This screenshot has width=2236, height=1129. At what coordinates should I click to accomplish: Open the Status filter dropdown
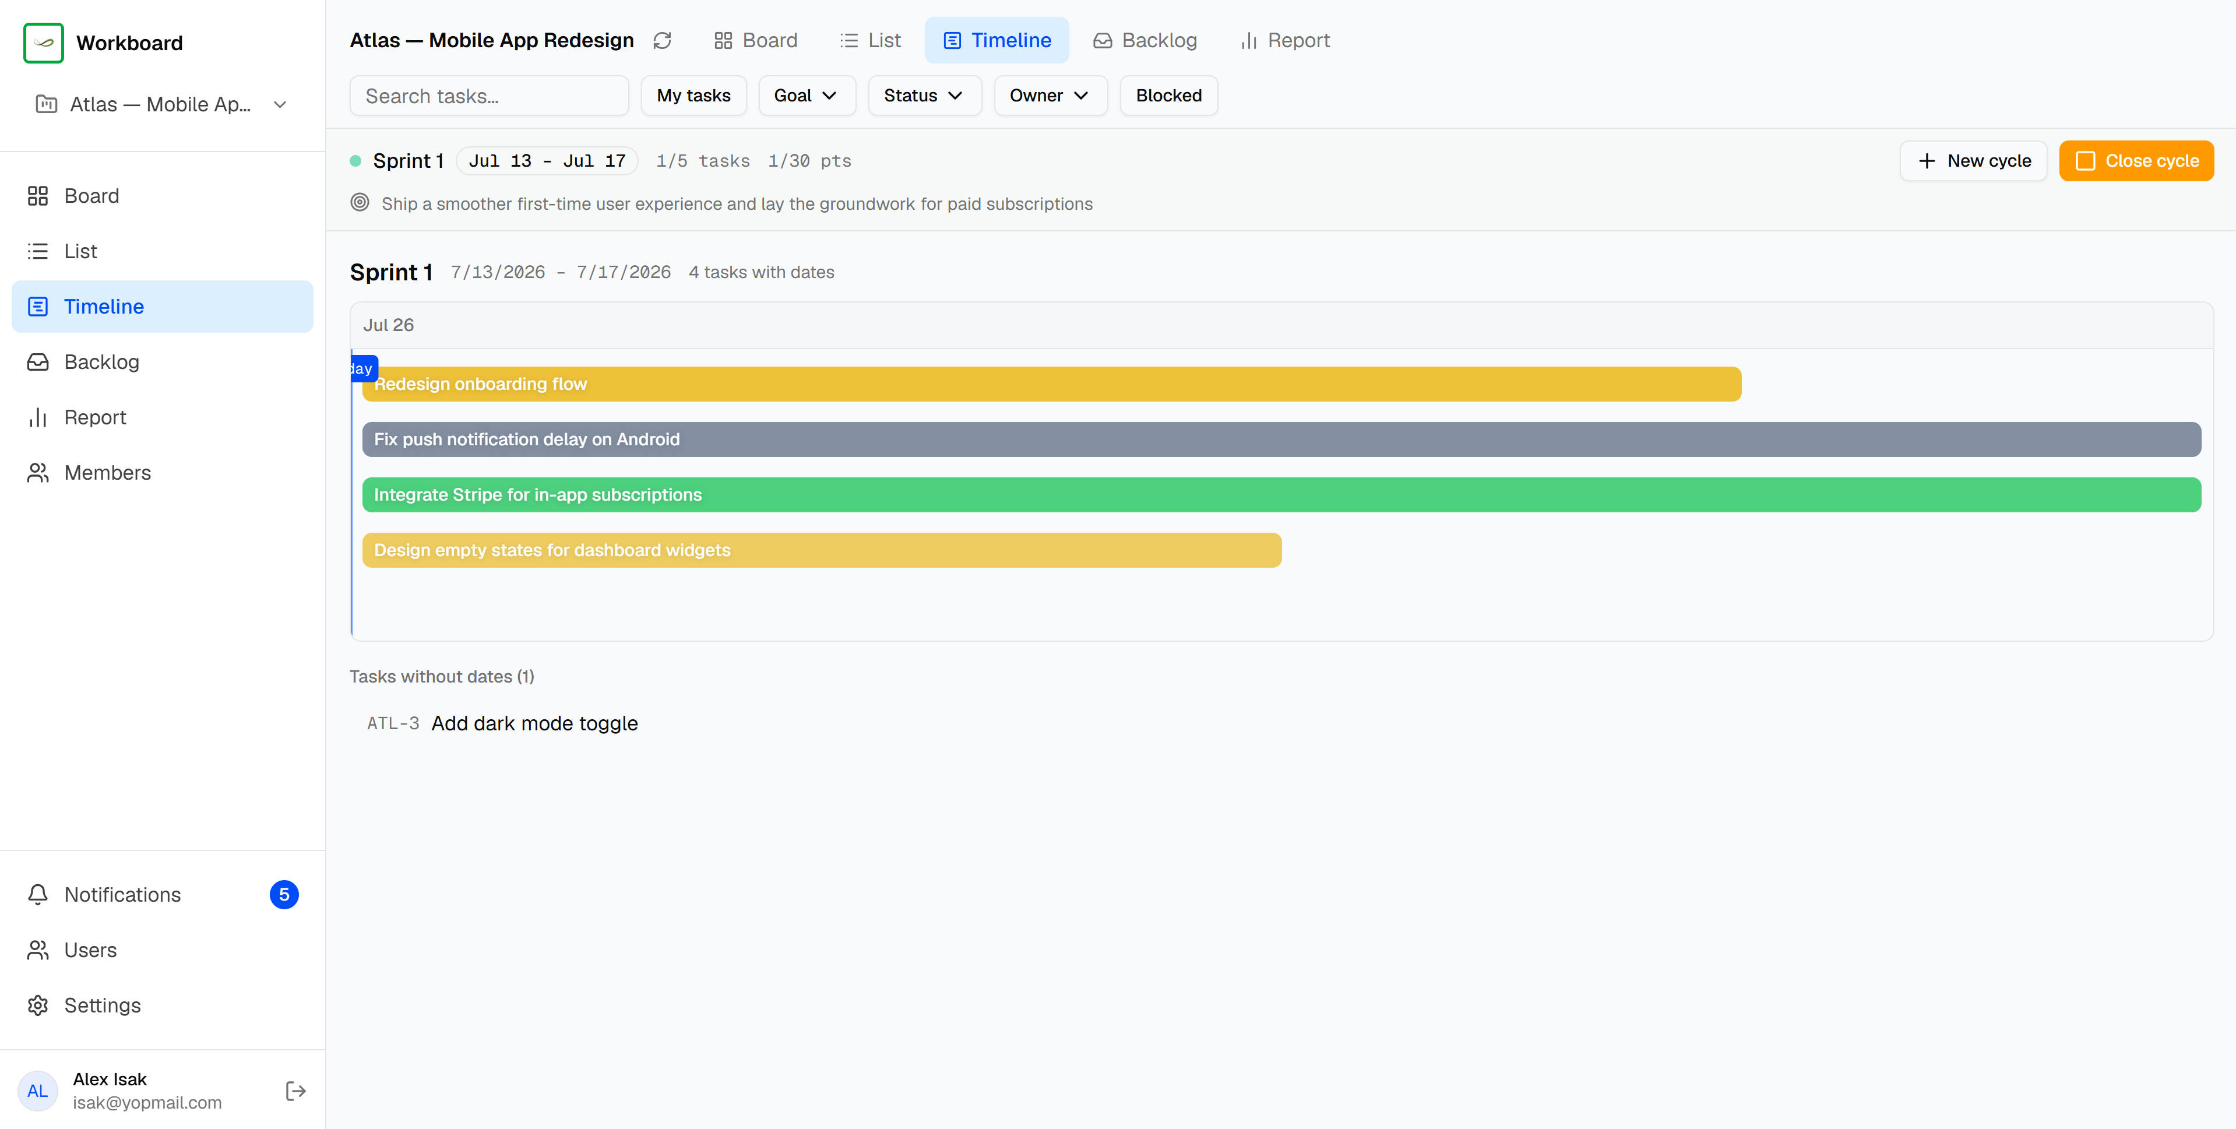[x=924, y=96]
